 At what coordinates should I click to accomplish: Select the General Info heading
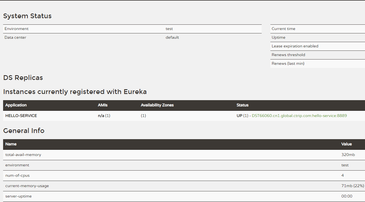(x=24, y=131)
